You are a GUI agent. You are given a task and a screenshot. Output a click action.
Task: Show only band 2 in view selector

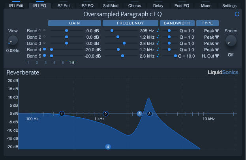pos(37,63)
